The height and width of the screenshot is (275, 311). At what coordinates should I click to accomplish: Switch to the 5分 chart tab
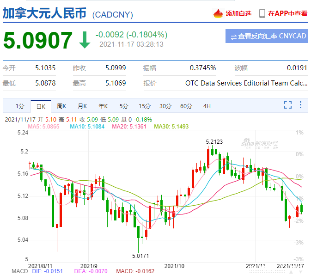pyautogui.click(x=124, y=106)
